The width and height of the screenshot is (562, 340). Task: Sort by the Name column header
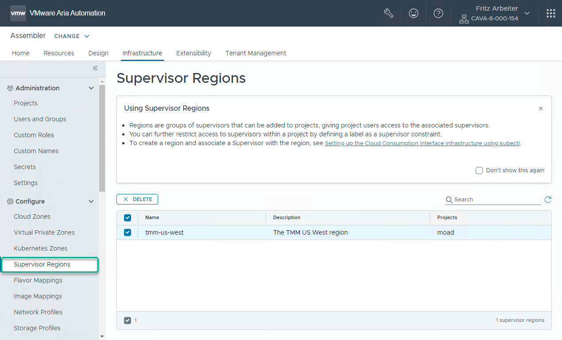coord(152,217)
